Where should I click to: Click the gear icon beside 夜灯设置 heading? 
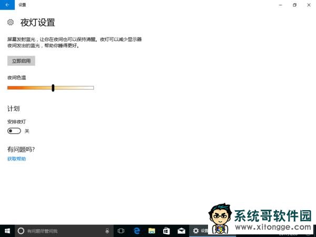(11, 22)
